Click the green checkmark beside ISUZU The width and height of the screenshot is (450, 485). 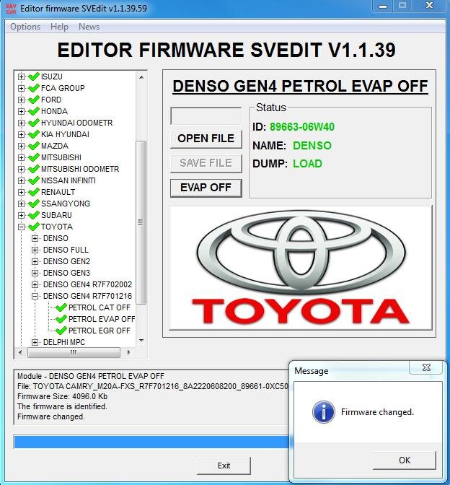[x=34, y=77]
